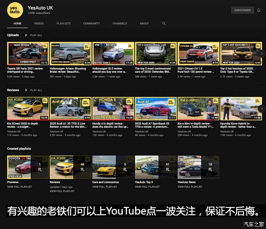Open Hyundai Kona Hybrid thumbnail
The image size is (266, 229).
point(241,108)
